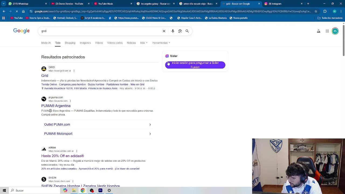The height and width of the screenshot is (194, 345).
Task: Open the Windows Start menu
Action: (x=4, y=190)
